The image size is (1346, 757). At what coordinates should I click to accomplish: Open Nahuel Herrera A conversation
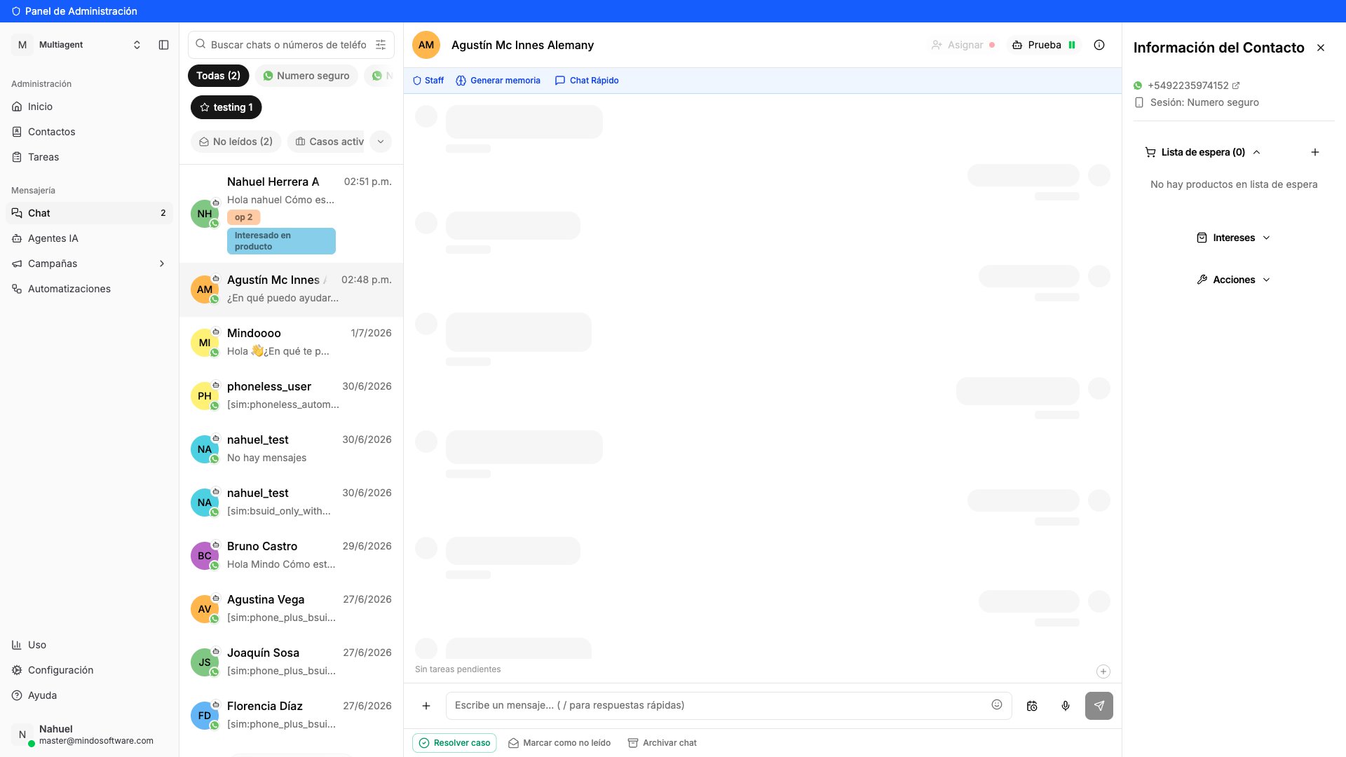tap(291, 214)
